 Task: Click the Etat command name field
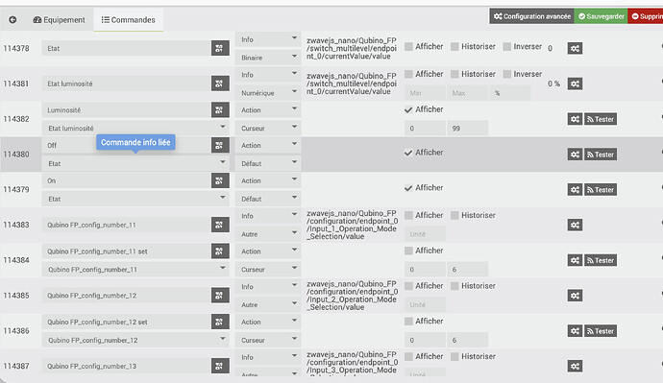127,48
